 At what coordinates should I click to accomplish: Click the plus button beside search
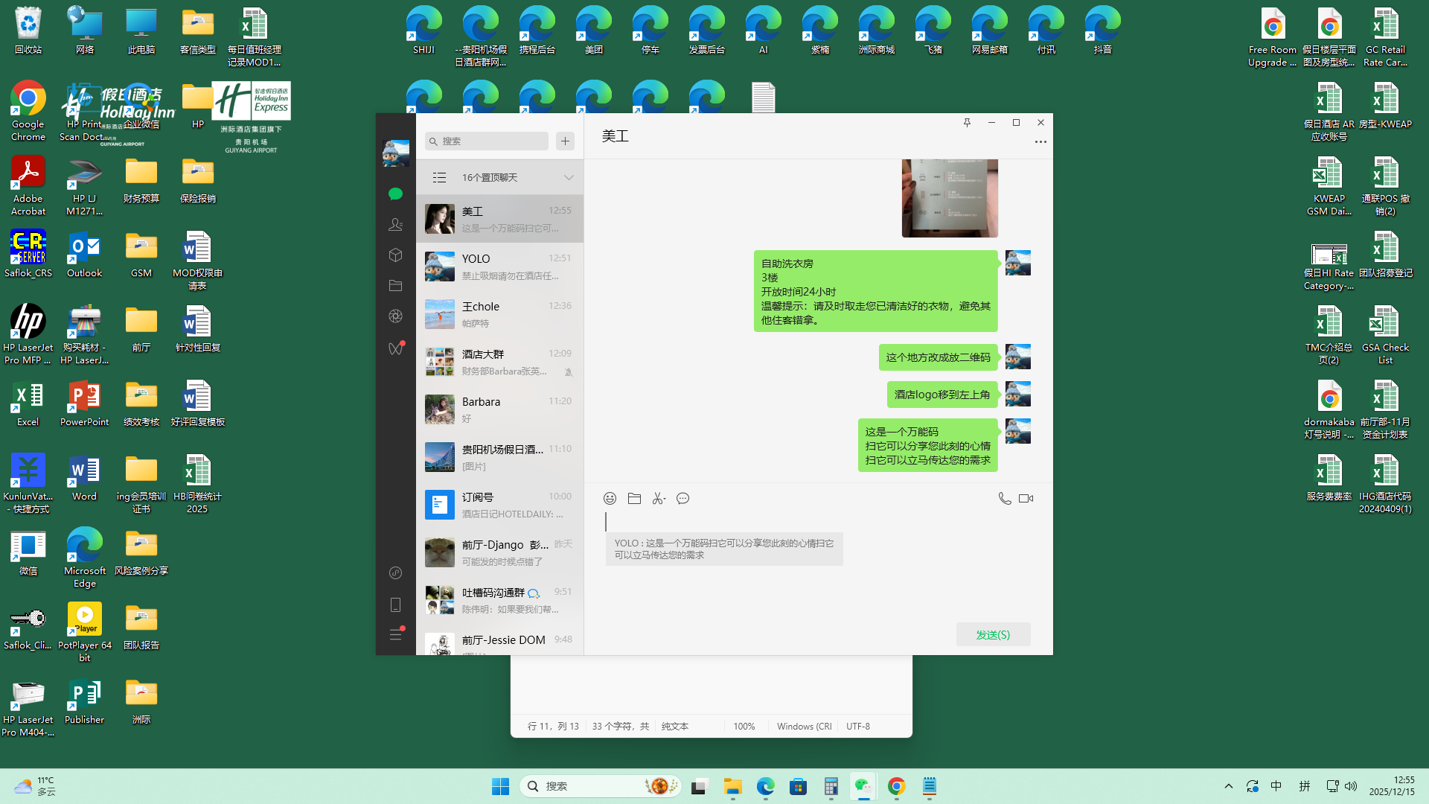point(565,141)
